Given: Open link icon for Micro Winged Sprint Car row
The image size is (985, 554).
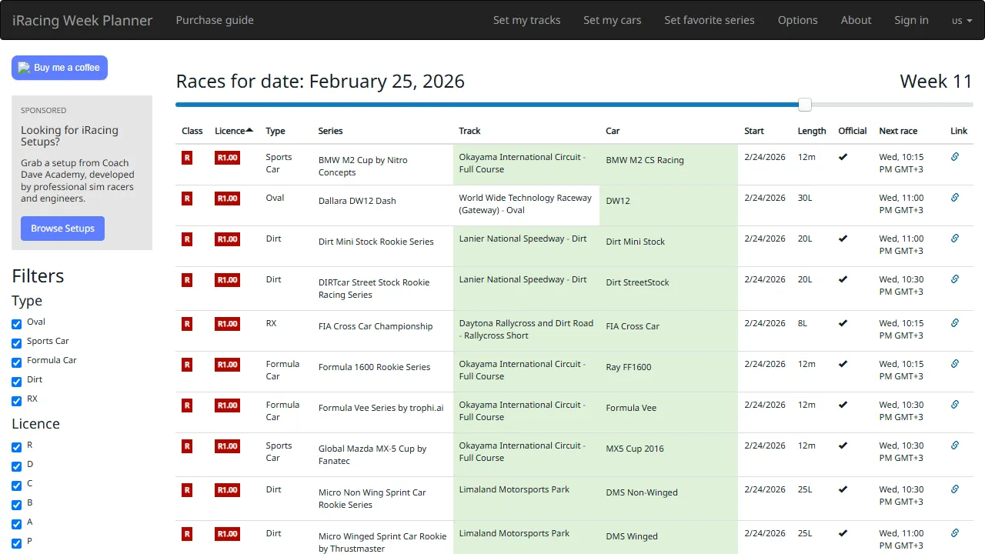Looking at the screenshot, I should tap(955, 533).
